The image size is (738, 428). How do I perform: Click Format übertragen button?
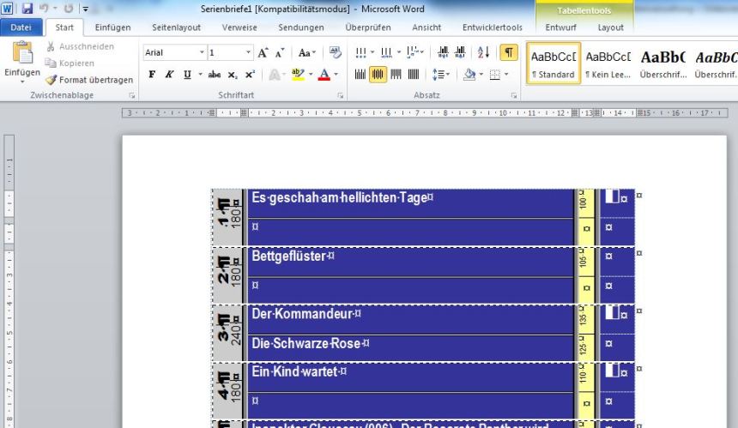point(89,80)
